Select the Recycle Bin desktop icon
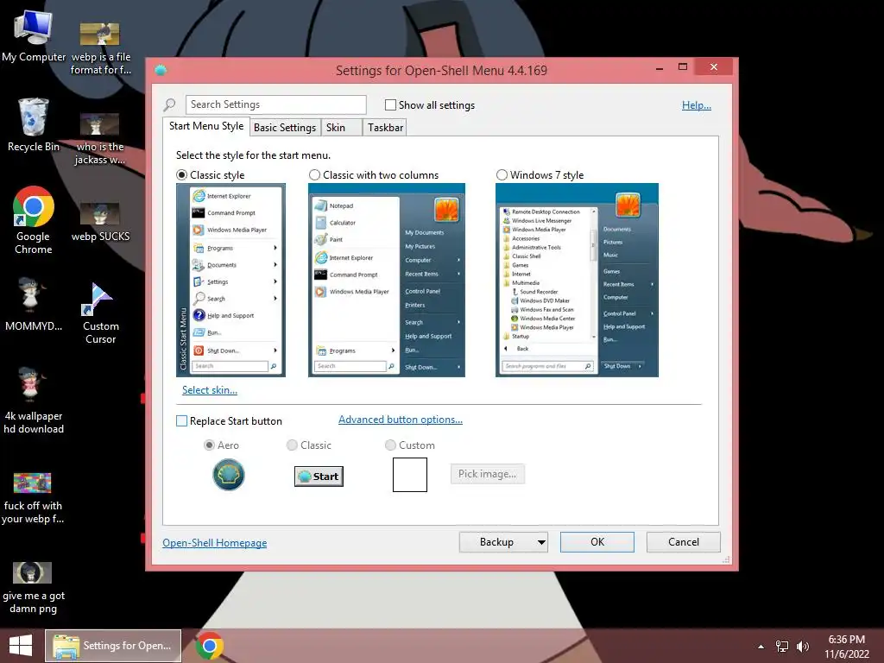884x663 pixels. [x=34, y=125]
